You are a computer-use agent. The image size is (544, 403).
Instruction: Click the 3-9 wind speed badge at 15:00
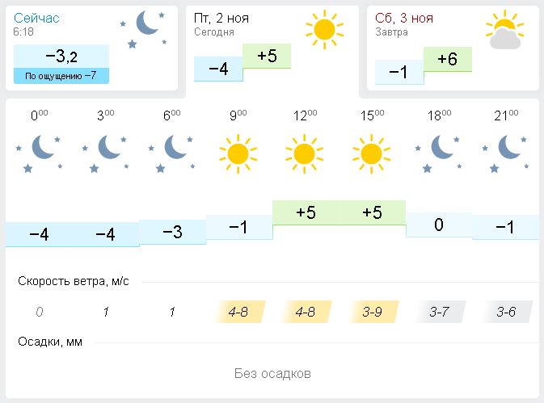[x=372, y=312]
